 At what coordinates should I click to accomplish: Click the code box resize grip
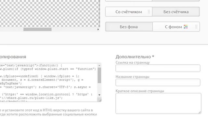click(100, 100)
